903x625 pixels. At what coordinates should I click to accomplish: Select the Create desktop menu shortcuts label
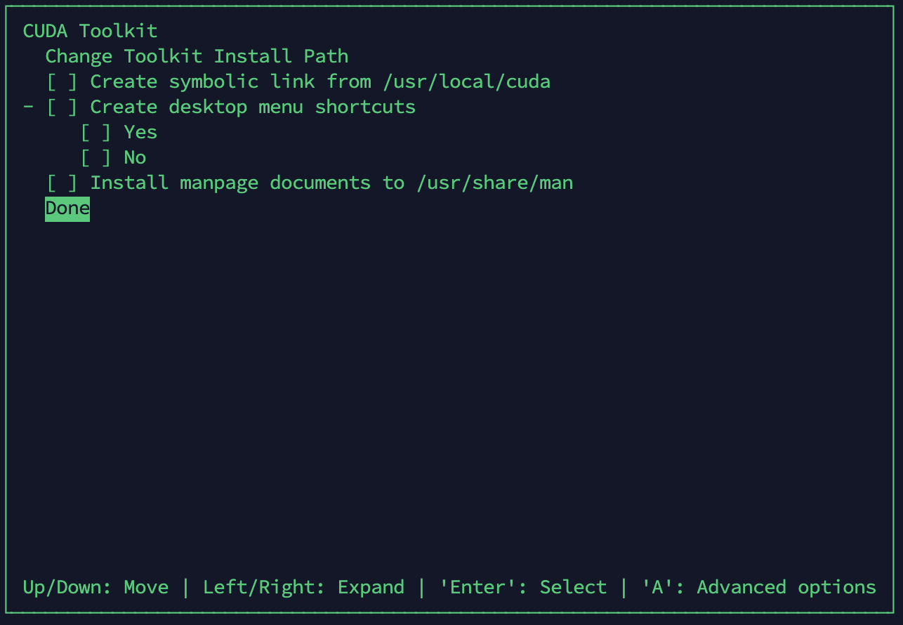tap(253, 107)
